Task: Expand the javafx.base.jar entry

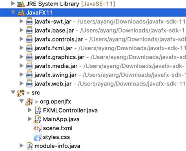Action: [x=21, y=30]
